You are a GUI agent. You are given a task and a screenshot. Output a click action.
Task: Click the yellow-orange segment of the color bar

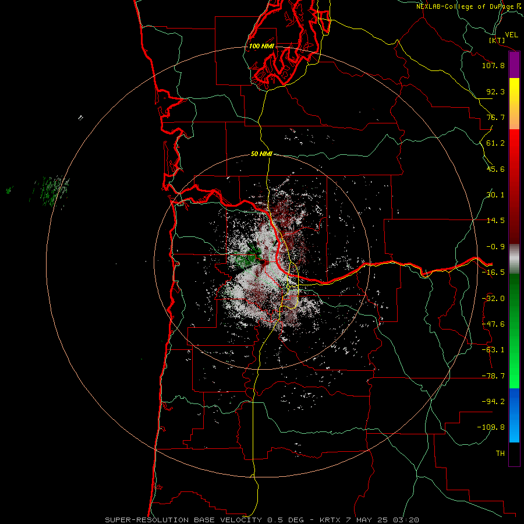coord(514,104)
